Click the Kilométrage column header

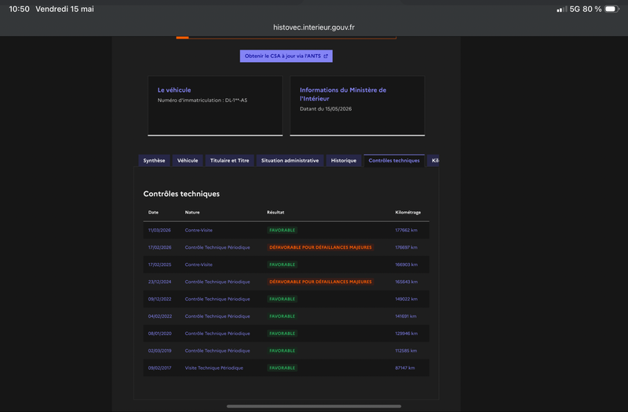407,212
